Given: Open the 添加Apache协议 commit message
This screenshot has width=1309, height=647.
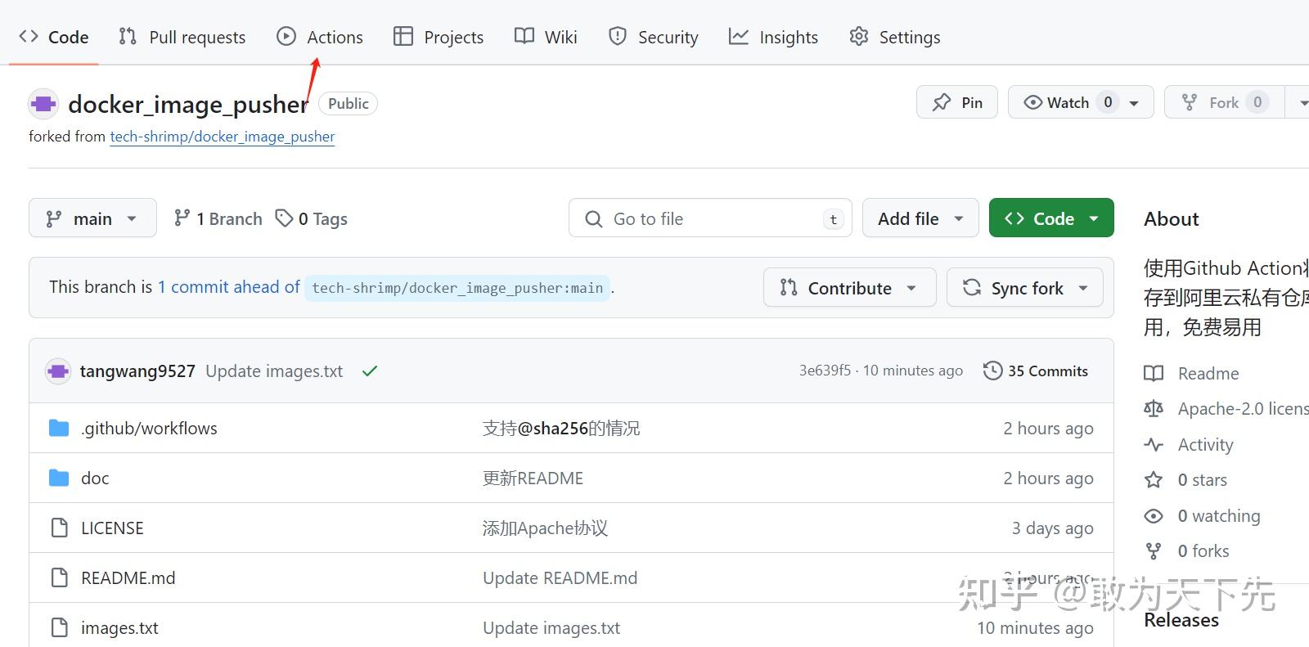Looking at the screenshot, I should [545, 528].
